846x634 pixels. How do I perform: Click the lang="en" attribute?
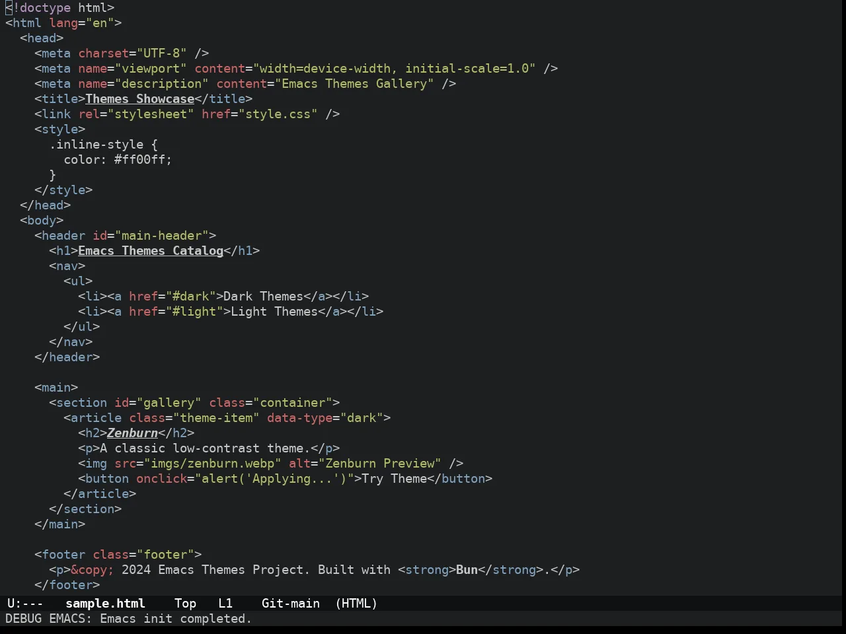pyautogui.click(x=82, y=22)
